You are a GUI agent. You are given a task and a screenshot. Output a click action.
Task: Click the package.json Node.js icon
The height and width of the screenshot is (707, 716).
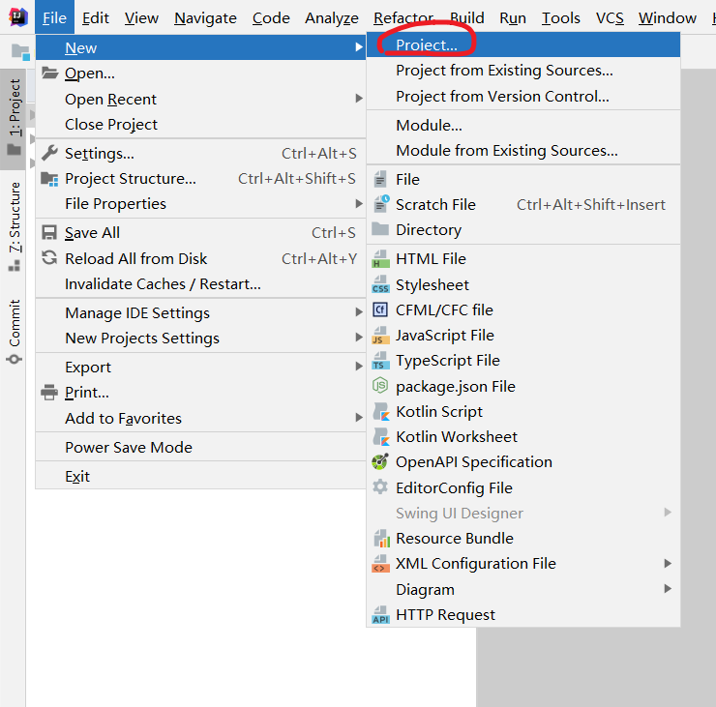click(x=380, y=386)
